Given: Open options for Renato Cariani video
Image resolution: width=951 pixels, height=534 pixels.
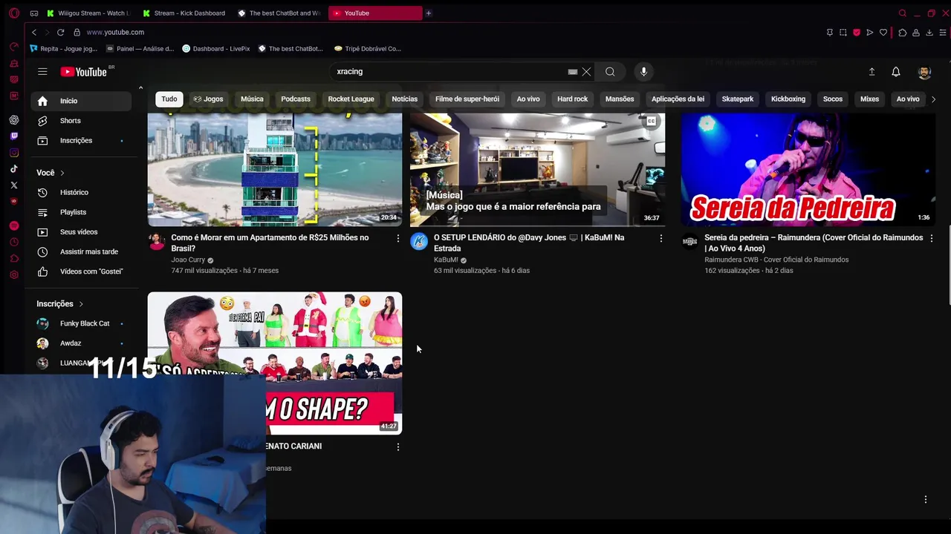Looking at the screenshot, I should pyautogui.click(x=398, y=447).
